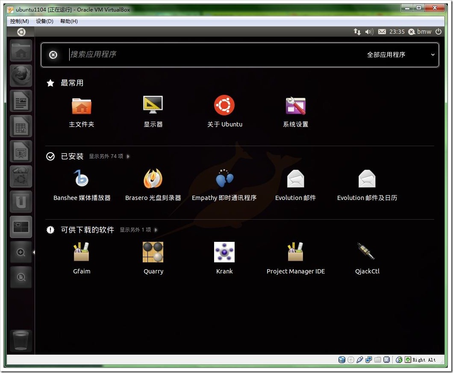This screenshot has width=453, height=373.
Task: Select Project Manager IDE app
Action: click(x=296, y=258)
